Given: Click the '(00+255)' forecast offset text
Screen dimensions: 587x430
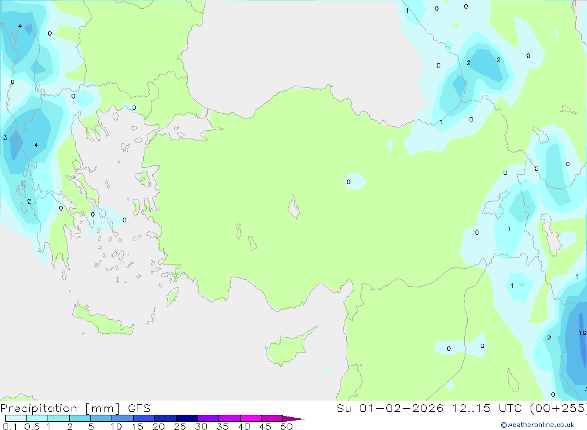Looking at the screenshot, I should (x=558, y=408).
